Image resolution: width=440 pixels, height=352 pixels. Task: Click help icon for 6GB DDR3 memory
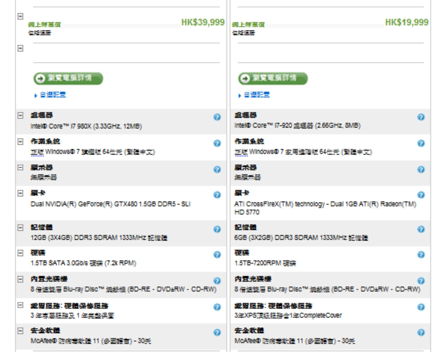click(421, 229)
